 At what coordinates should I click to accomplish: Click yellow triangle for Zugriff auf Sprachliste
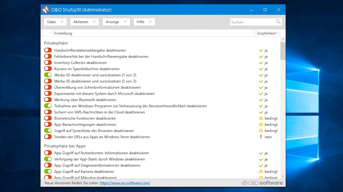coord(261,130)
